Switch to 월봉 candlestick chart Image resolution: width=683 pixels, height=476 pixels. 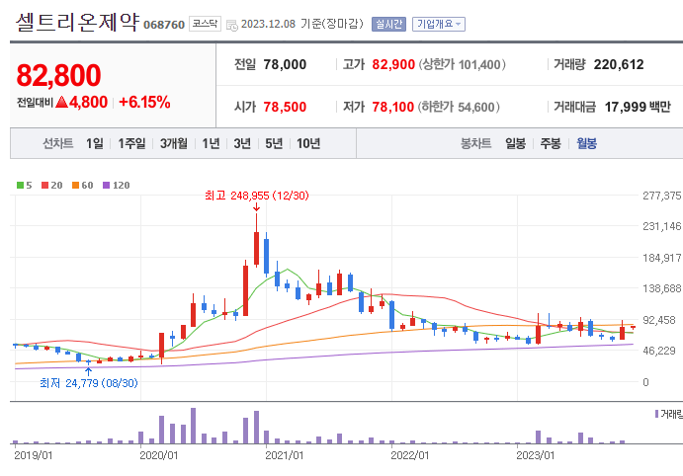click(586, 143)
